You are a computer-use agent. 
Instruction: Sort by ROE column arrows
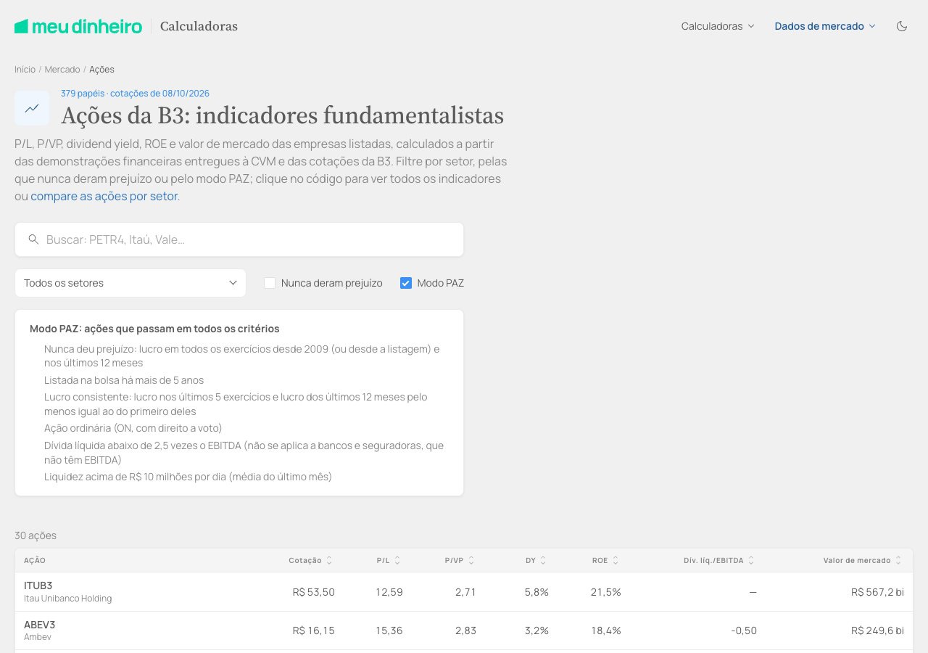click(616, 560)
